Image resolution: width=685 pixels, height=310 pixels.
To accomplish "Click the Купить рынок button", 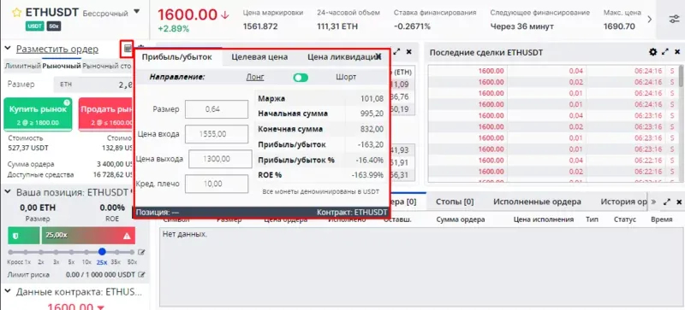I will (38, 114).
